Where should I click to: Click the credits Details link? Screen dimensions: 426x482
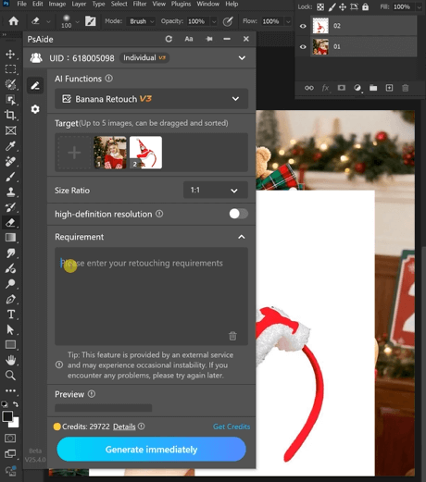[124, 426]
